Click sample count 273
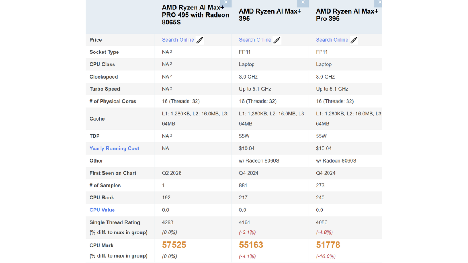The height and width of the screenshot is (263, 468). (x=320, y=185)
